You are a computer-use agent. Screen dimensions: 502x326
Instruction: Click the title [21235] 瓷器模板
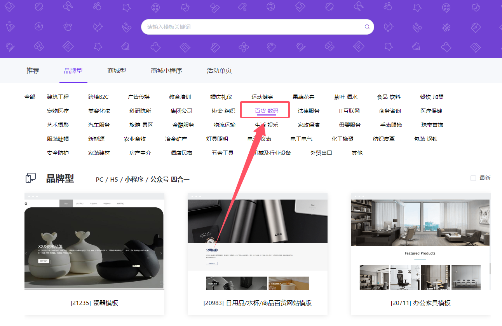pyautogui.click(x=94, y=303)
